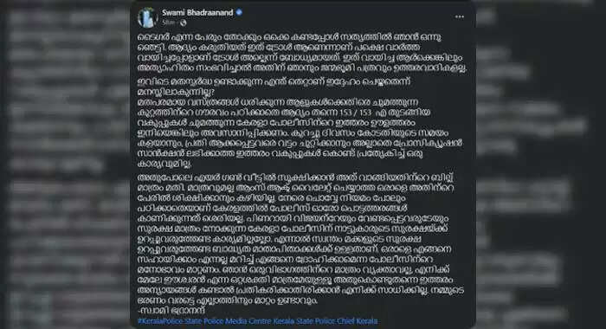
Task: Click the line ഇനിയെങ്കിലും അവസാനിപ്പിക്കണം in the third paragraph
Action: [300, 132]
